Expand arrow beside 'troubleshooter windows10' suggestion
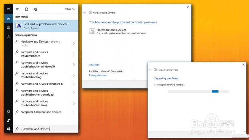This screenshot has height=140, width=249. tap(74, 65)
